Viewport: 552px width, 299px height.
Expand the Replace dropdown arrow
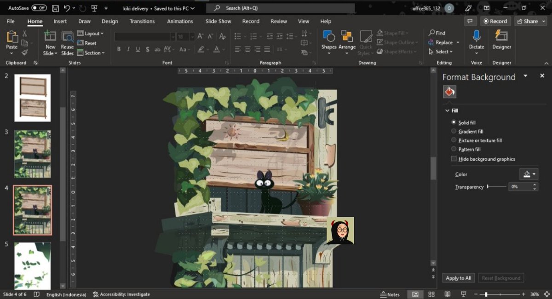click(x=458, y=43)
